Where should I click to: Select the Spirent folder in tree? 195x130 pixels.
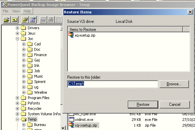click(40, 82)
